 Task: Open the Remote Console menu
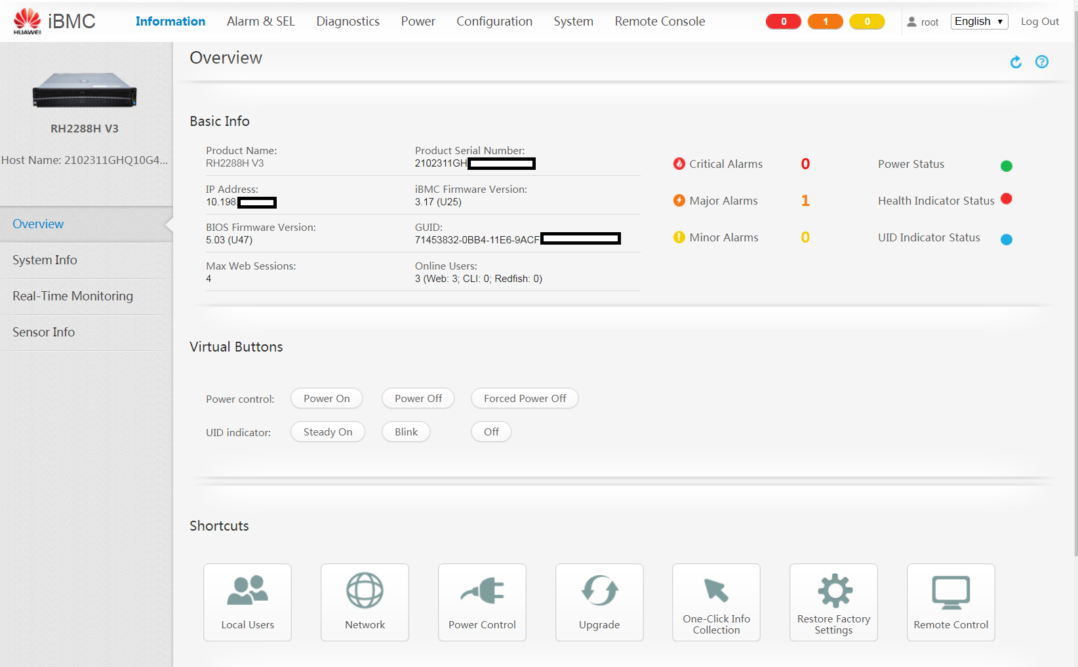tap(660, 22)
